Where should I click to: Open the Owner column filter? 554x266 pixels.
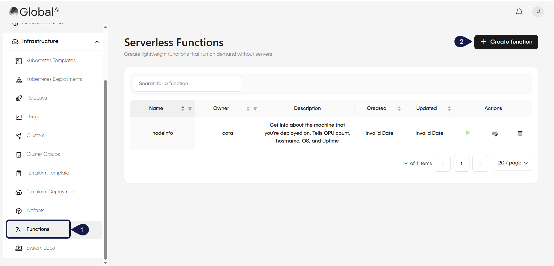coord(255,108)
